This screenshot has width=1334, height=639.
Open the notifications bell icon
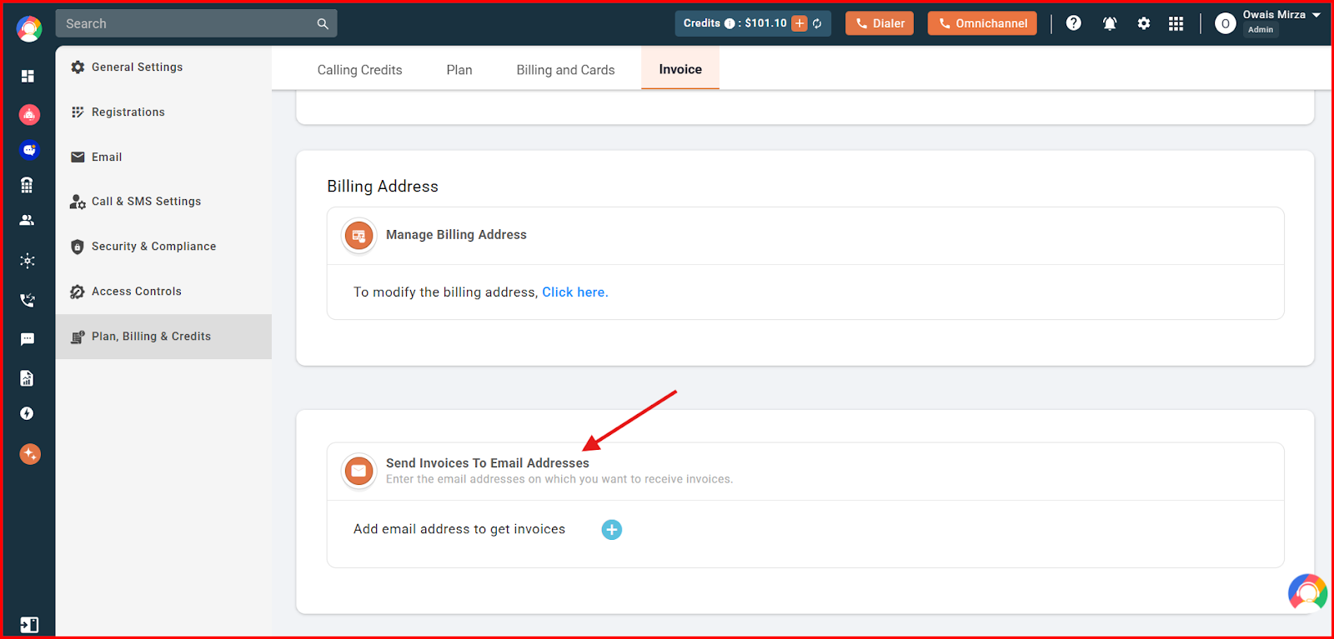coord(1110,23)
